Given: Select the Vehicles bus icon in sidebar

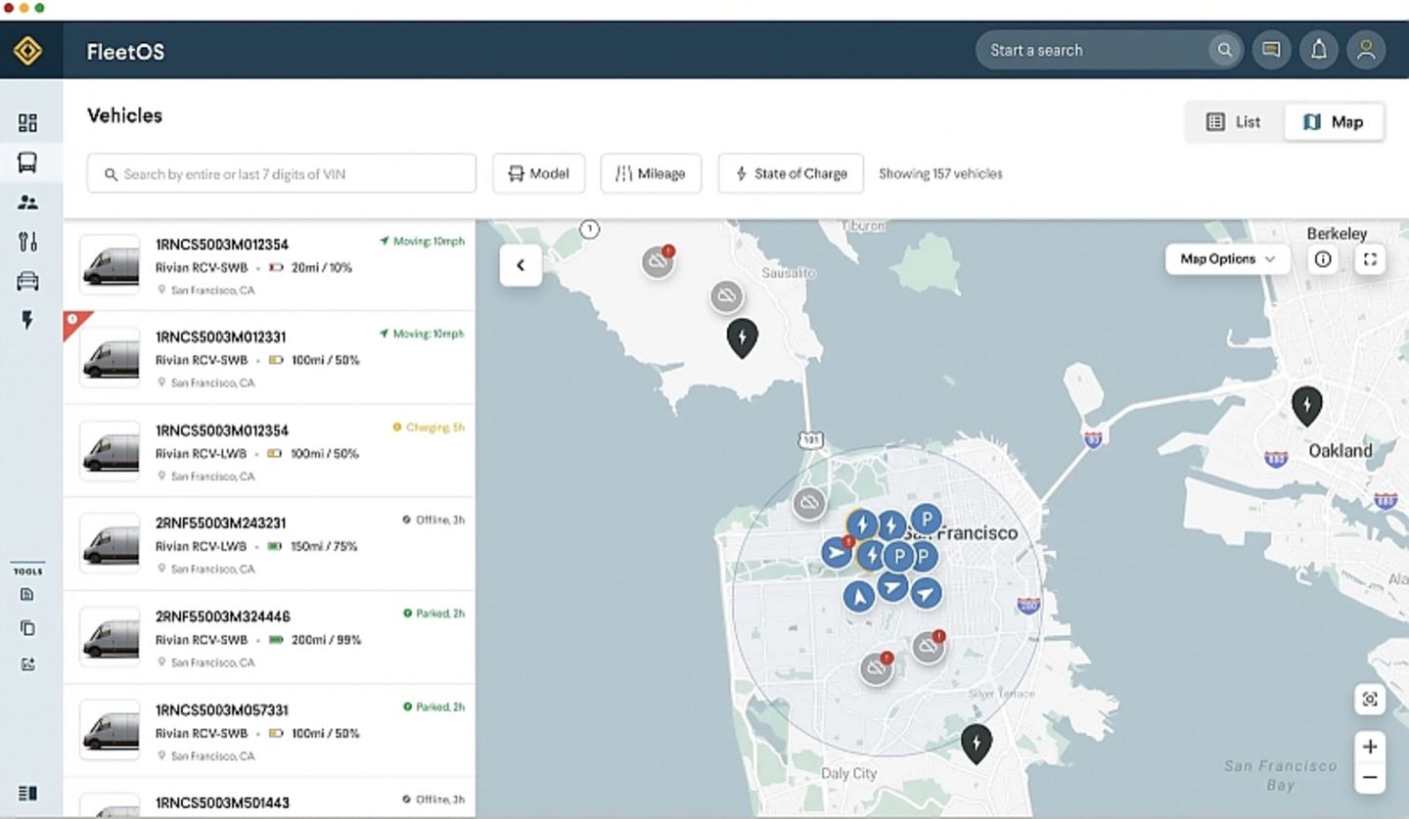Looking at the screenshot, I should (x=27, y=162).
